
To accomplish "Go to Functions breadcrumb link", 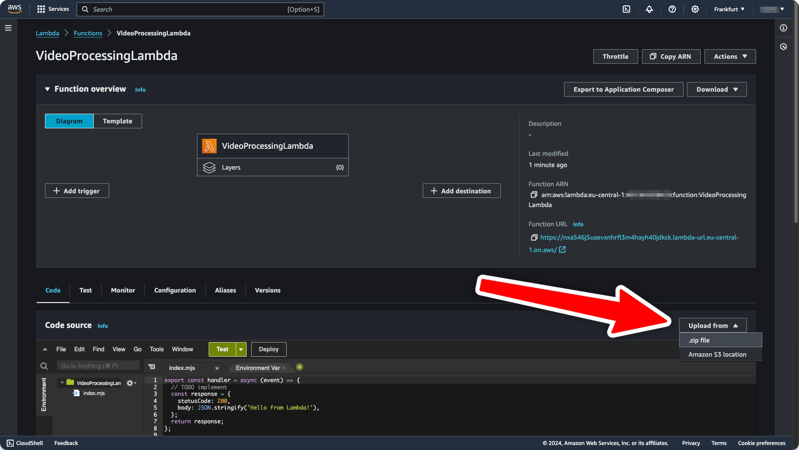I will [88, 33].
